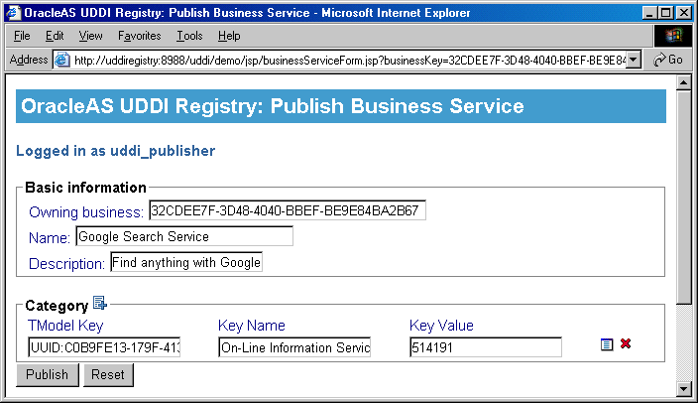Click the IE page icon in address bar
This screenshot has width=698, height=403.
coord(61,60)
